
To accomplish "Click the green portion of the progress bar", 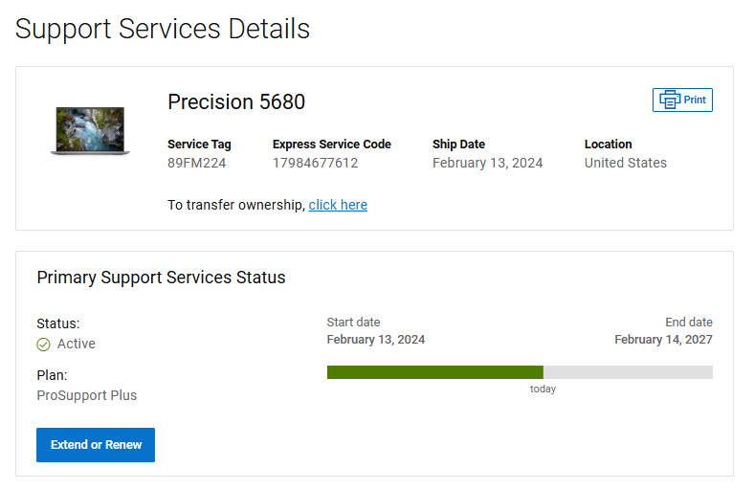I will pyautogui.click(x=434, y=372).
